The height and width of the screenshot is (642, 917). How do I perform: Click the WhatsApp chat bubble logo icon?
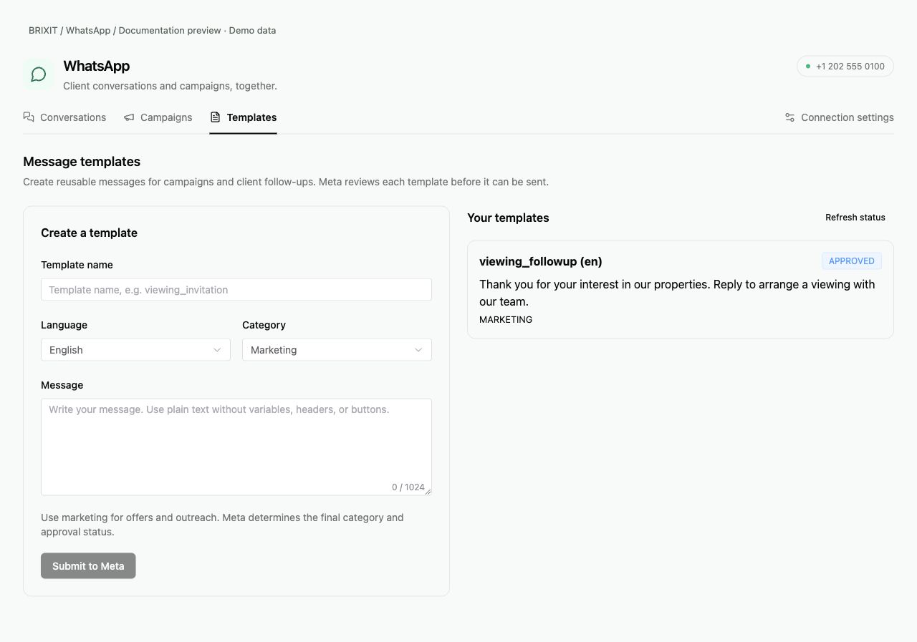click(39, 74)
